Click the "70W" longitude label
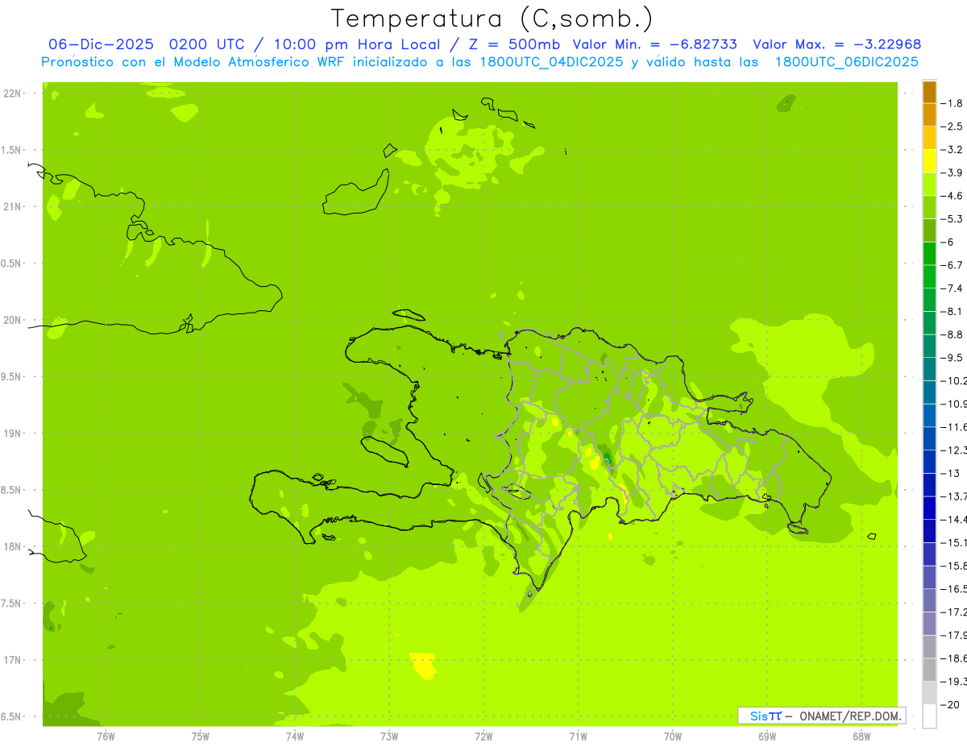 pyautogui.click(x=673, y=737)
